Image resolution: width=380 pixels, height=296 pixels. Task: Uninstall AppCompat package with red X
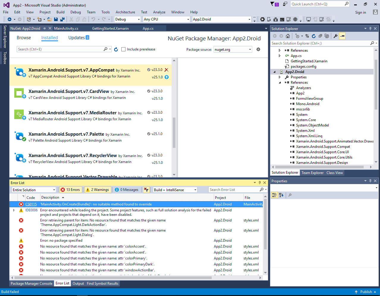(x=167, y=70)
